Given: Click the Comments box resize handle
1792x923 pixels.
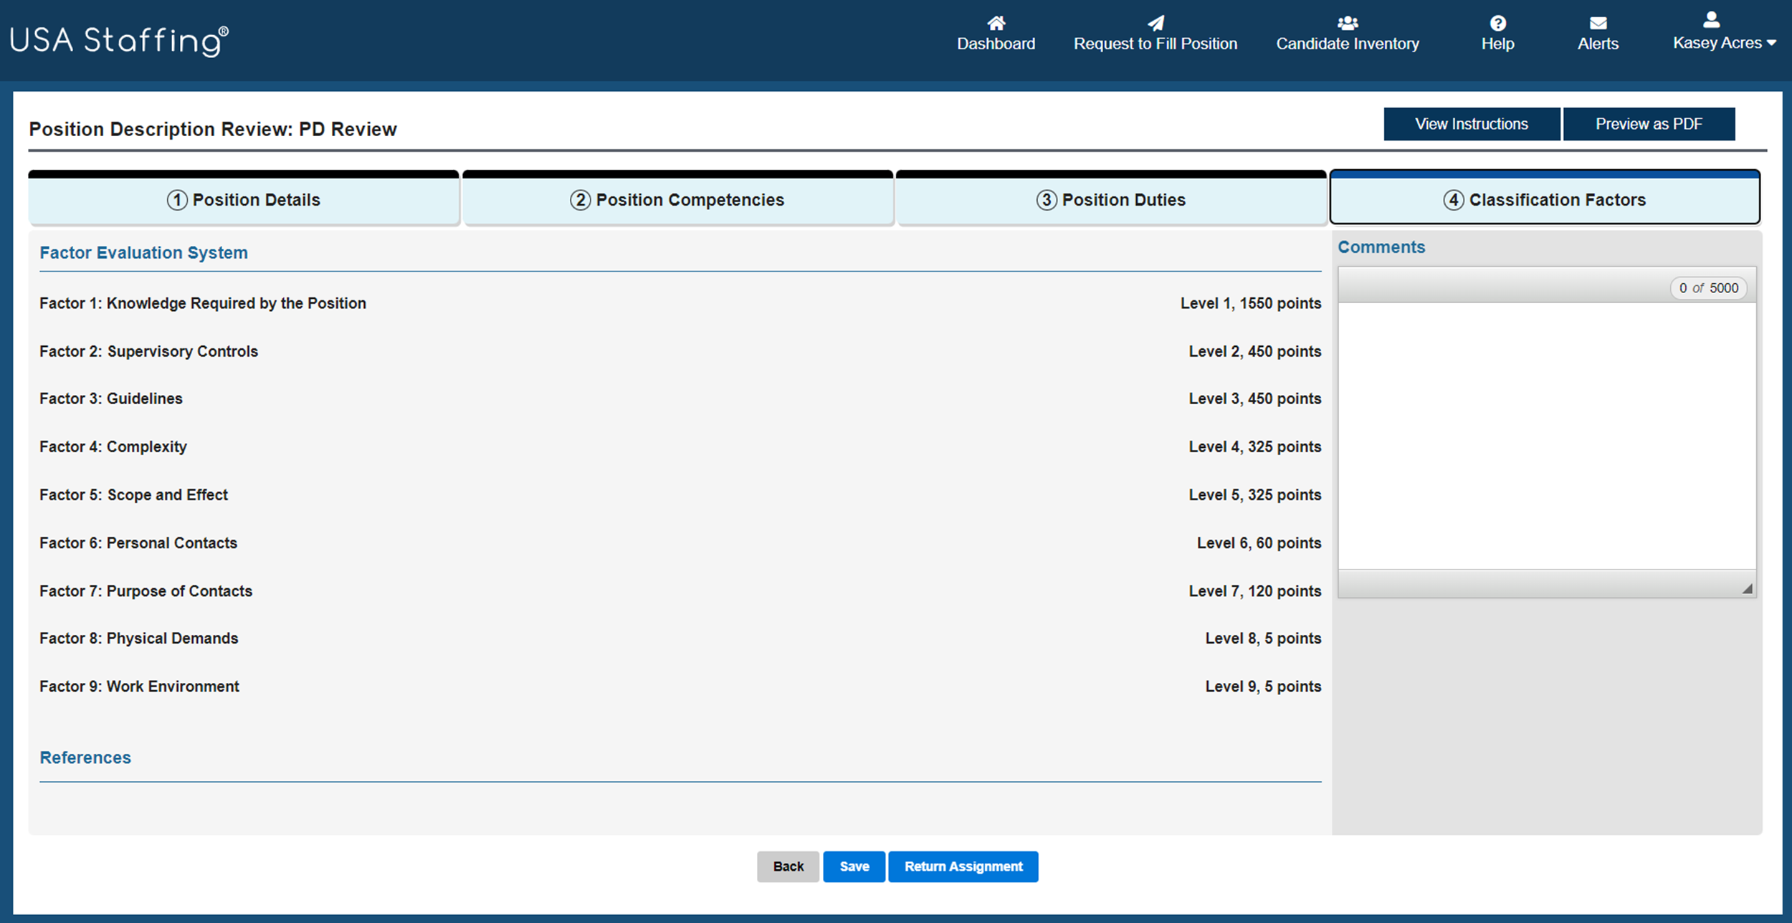Looking at the screenshot, I should pos(1747,588).
